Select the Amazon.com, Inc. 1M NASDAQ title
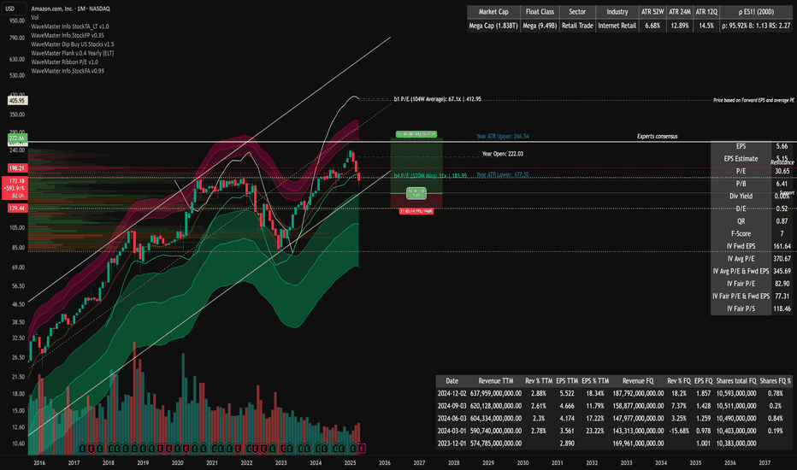 70,9
